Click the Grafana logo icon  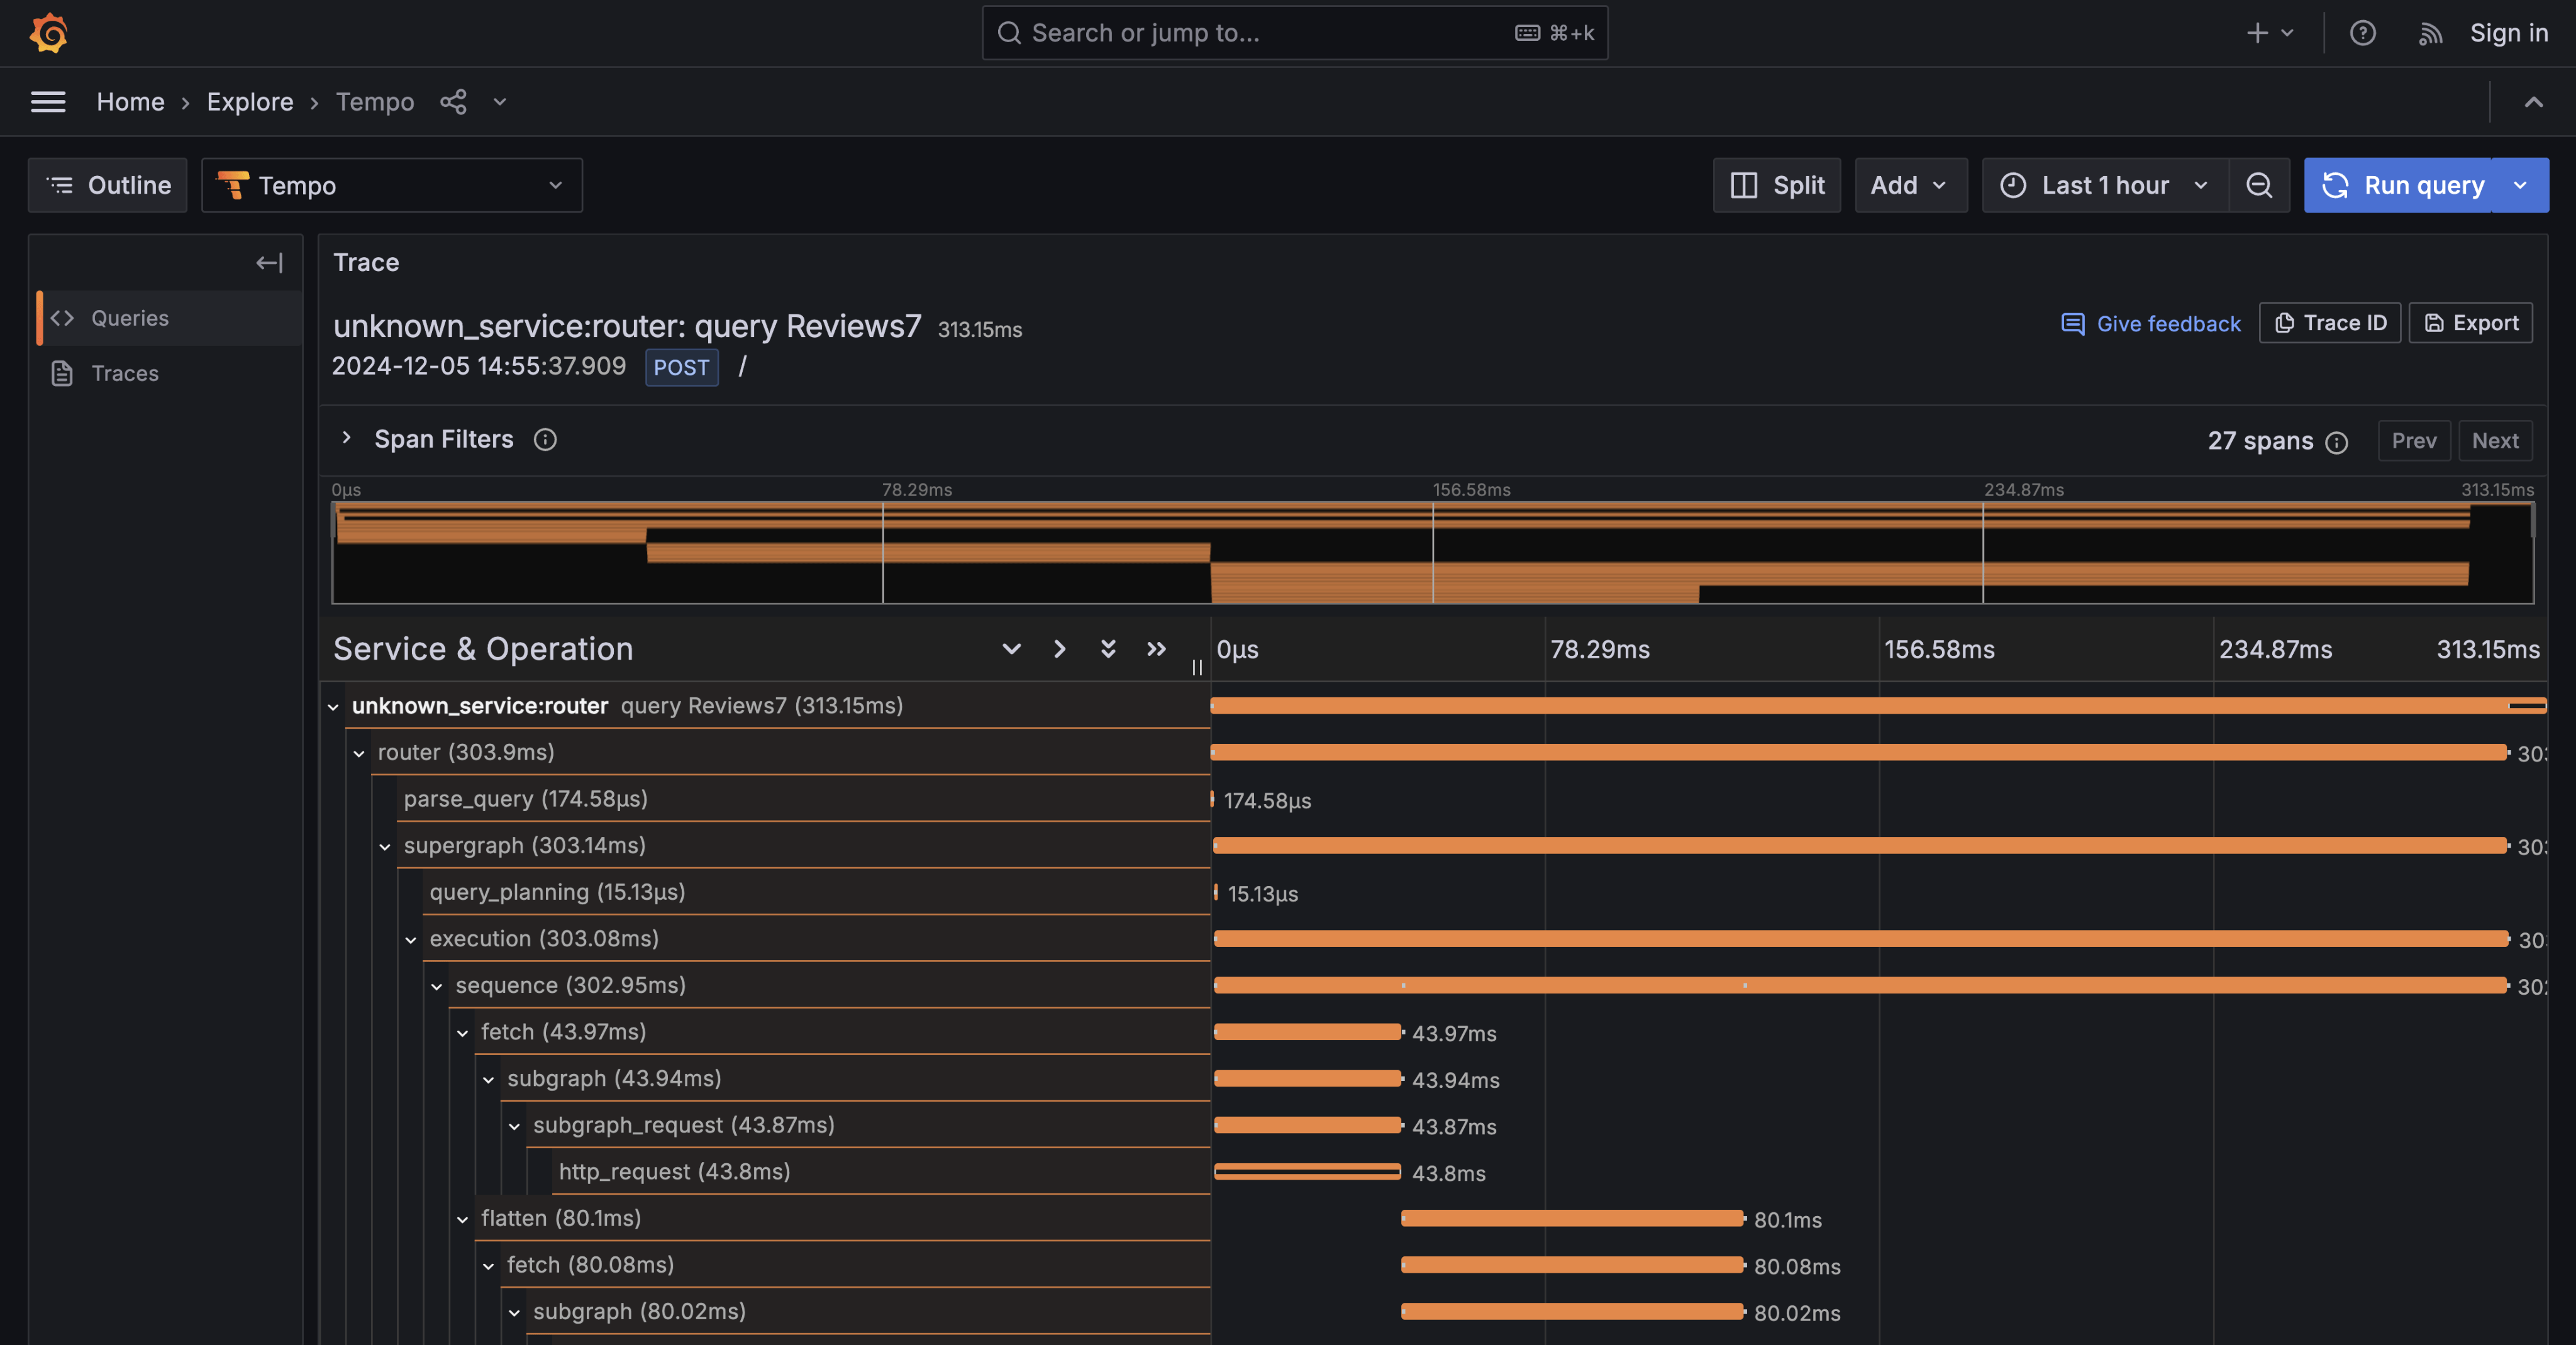pyautogui.click(x=48, y=33)
